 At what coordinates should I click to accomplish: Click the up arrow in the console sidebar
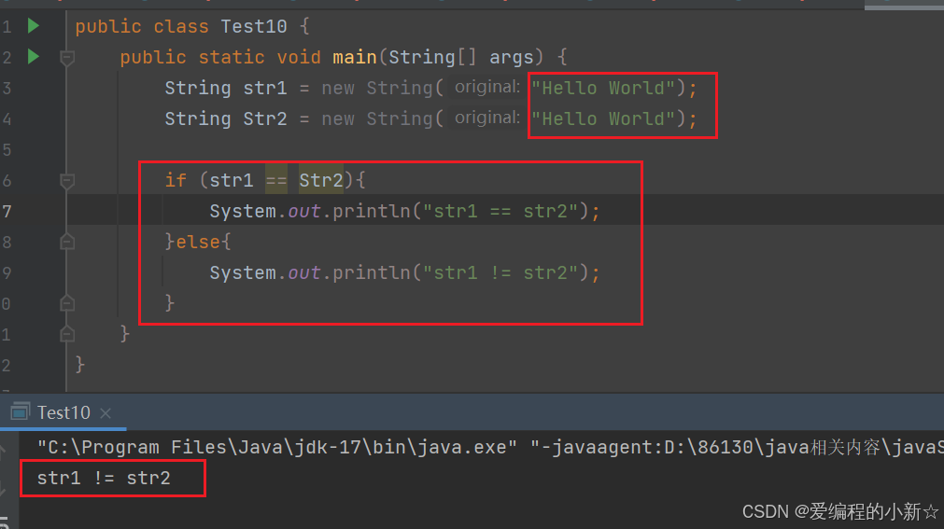pos(3,450)
